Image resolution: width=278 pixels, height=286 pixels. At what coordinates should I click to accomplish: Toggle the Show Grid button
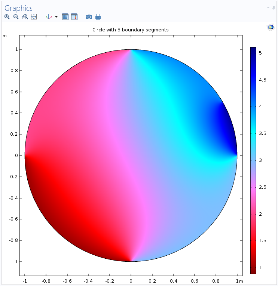[x=65, y=17]
